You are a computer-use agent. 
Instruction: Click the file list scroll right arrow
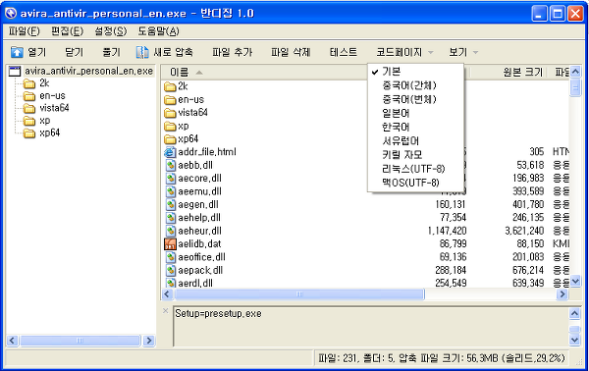[x=562, y=294]
